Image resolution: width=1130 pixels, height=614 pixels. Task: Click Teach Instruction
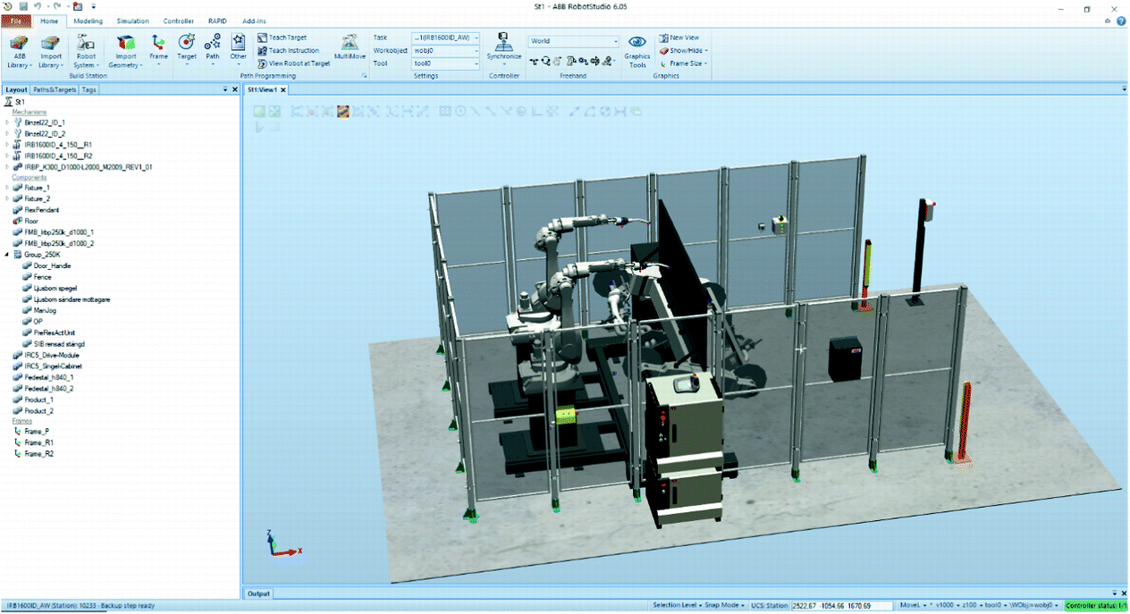tap(288, 50)
